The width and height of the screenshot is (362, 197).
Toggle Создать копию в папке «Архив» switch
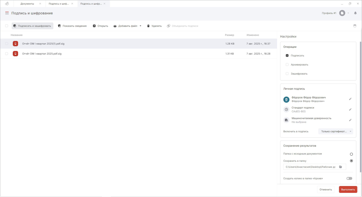[x=349, y=178]
